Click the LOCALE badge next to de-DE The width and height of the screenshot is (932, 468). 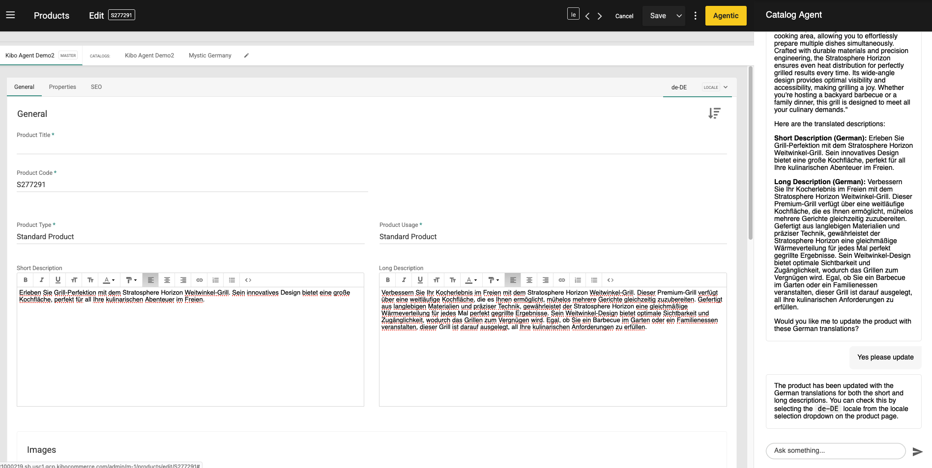coord(711,87)
